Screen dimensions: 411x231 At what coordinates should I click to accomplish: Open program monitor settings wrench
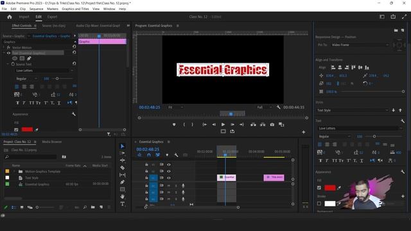[x=278, y=107]
